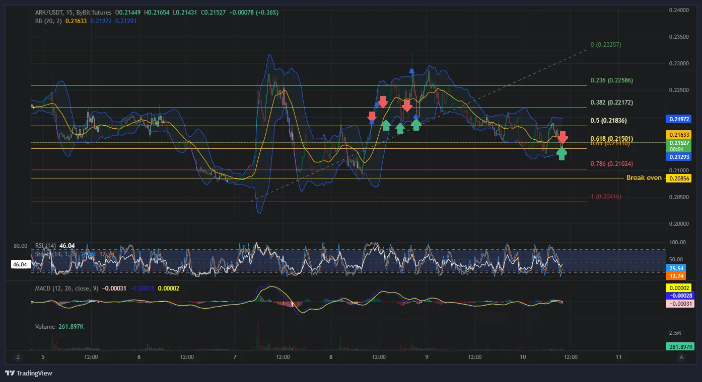The image size is (702, 382).
Task: Click the blue 0.21293 price scale tag
Action: coord(680,157)
